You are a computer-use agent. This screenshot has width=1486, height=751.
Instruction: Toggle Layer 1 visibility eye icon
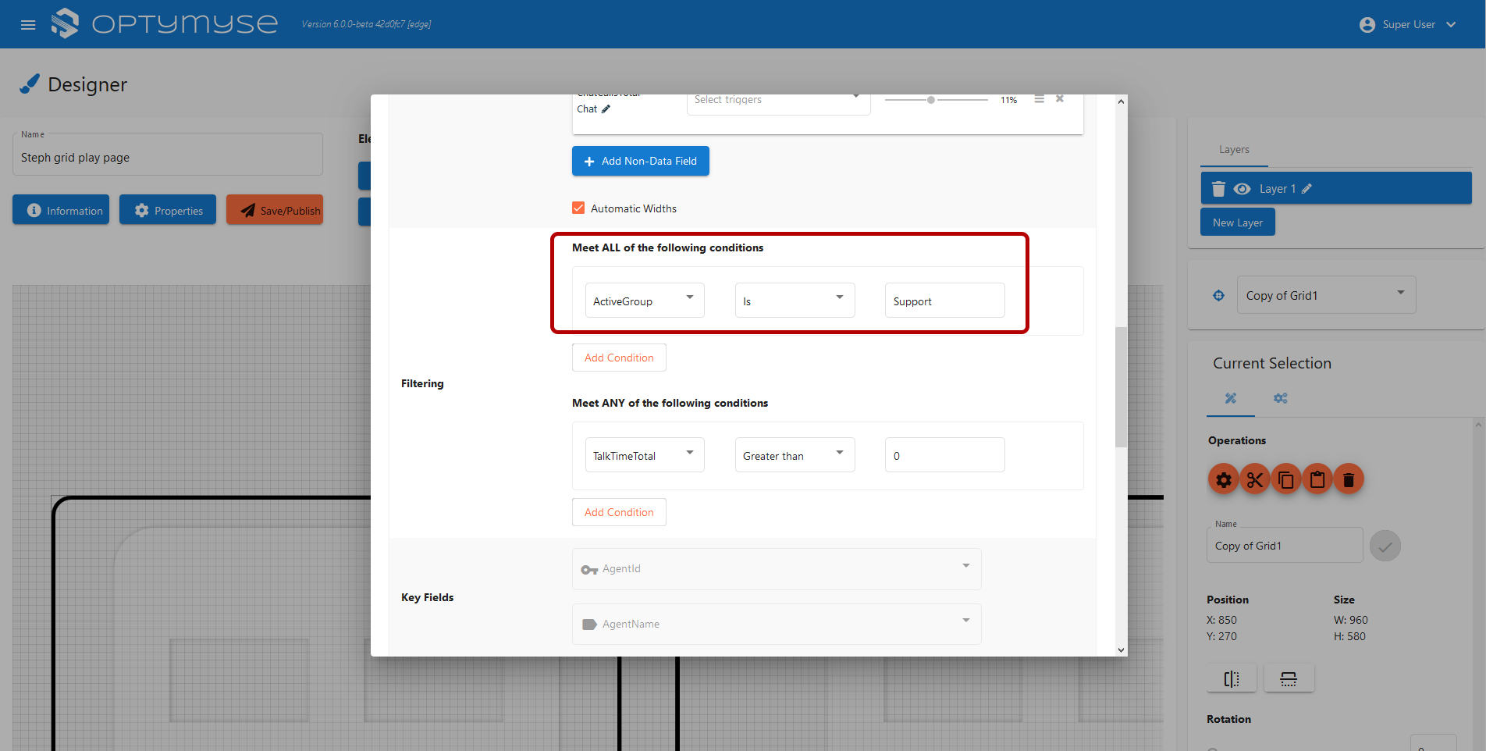point(1242,189)
